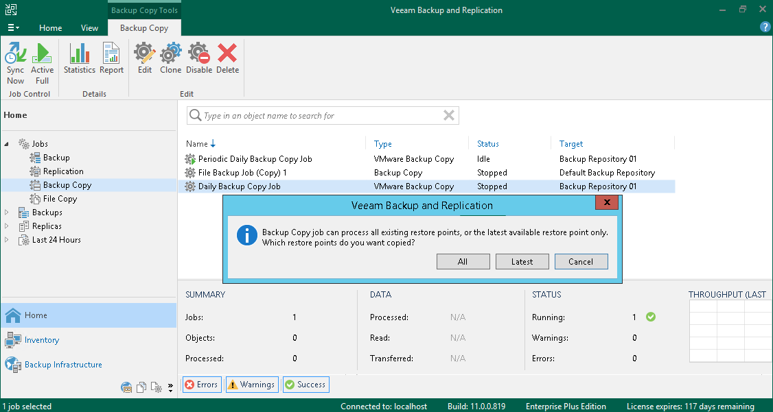Screen dimensions: 773x412
Task: Select Daily Backup Copy Job row
Action: [426, 186]
